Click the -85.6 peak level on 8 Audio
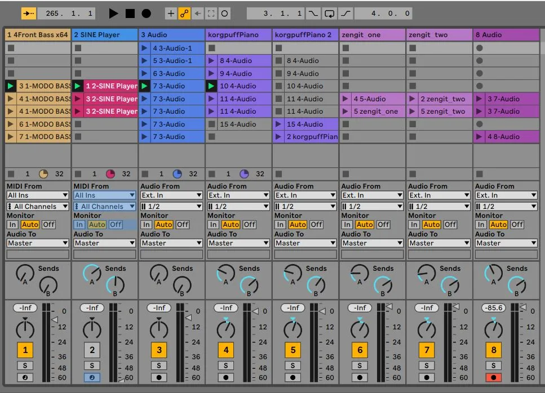The width and height of the screenshot is (545, 393). (x=494, y=308)
